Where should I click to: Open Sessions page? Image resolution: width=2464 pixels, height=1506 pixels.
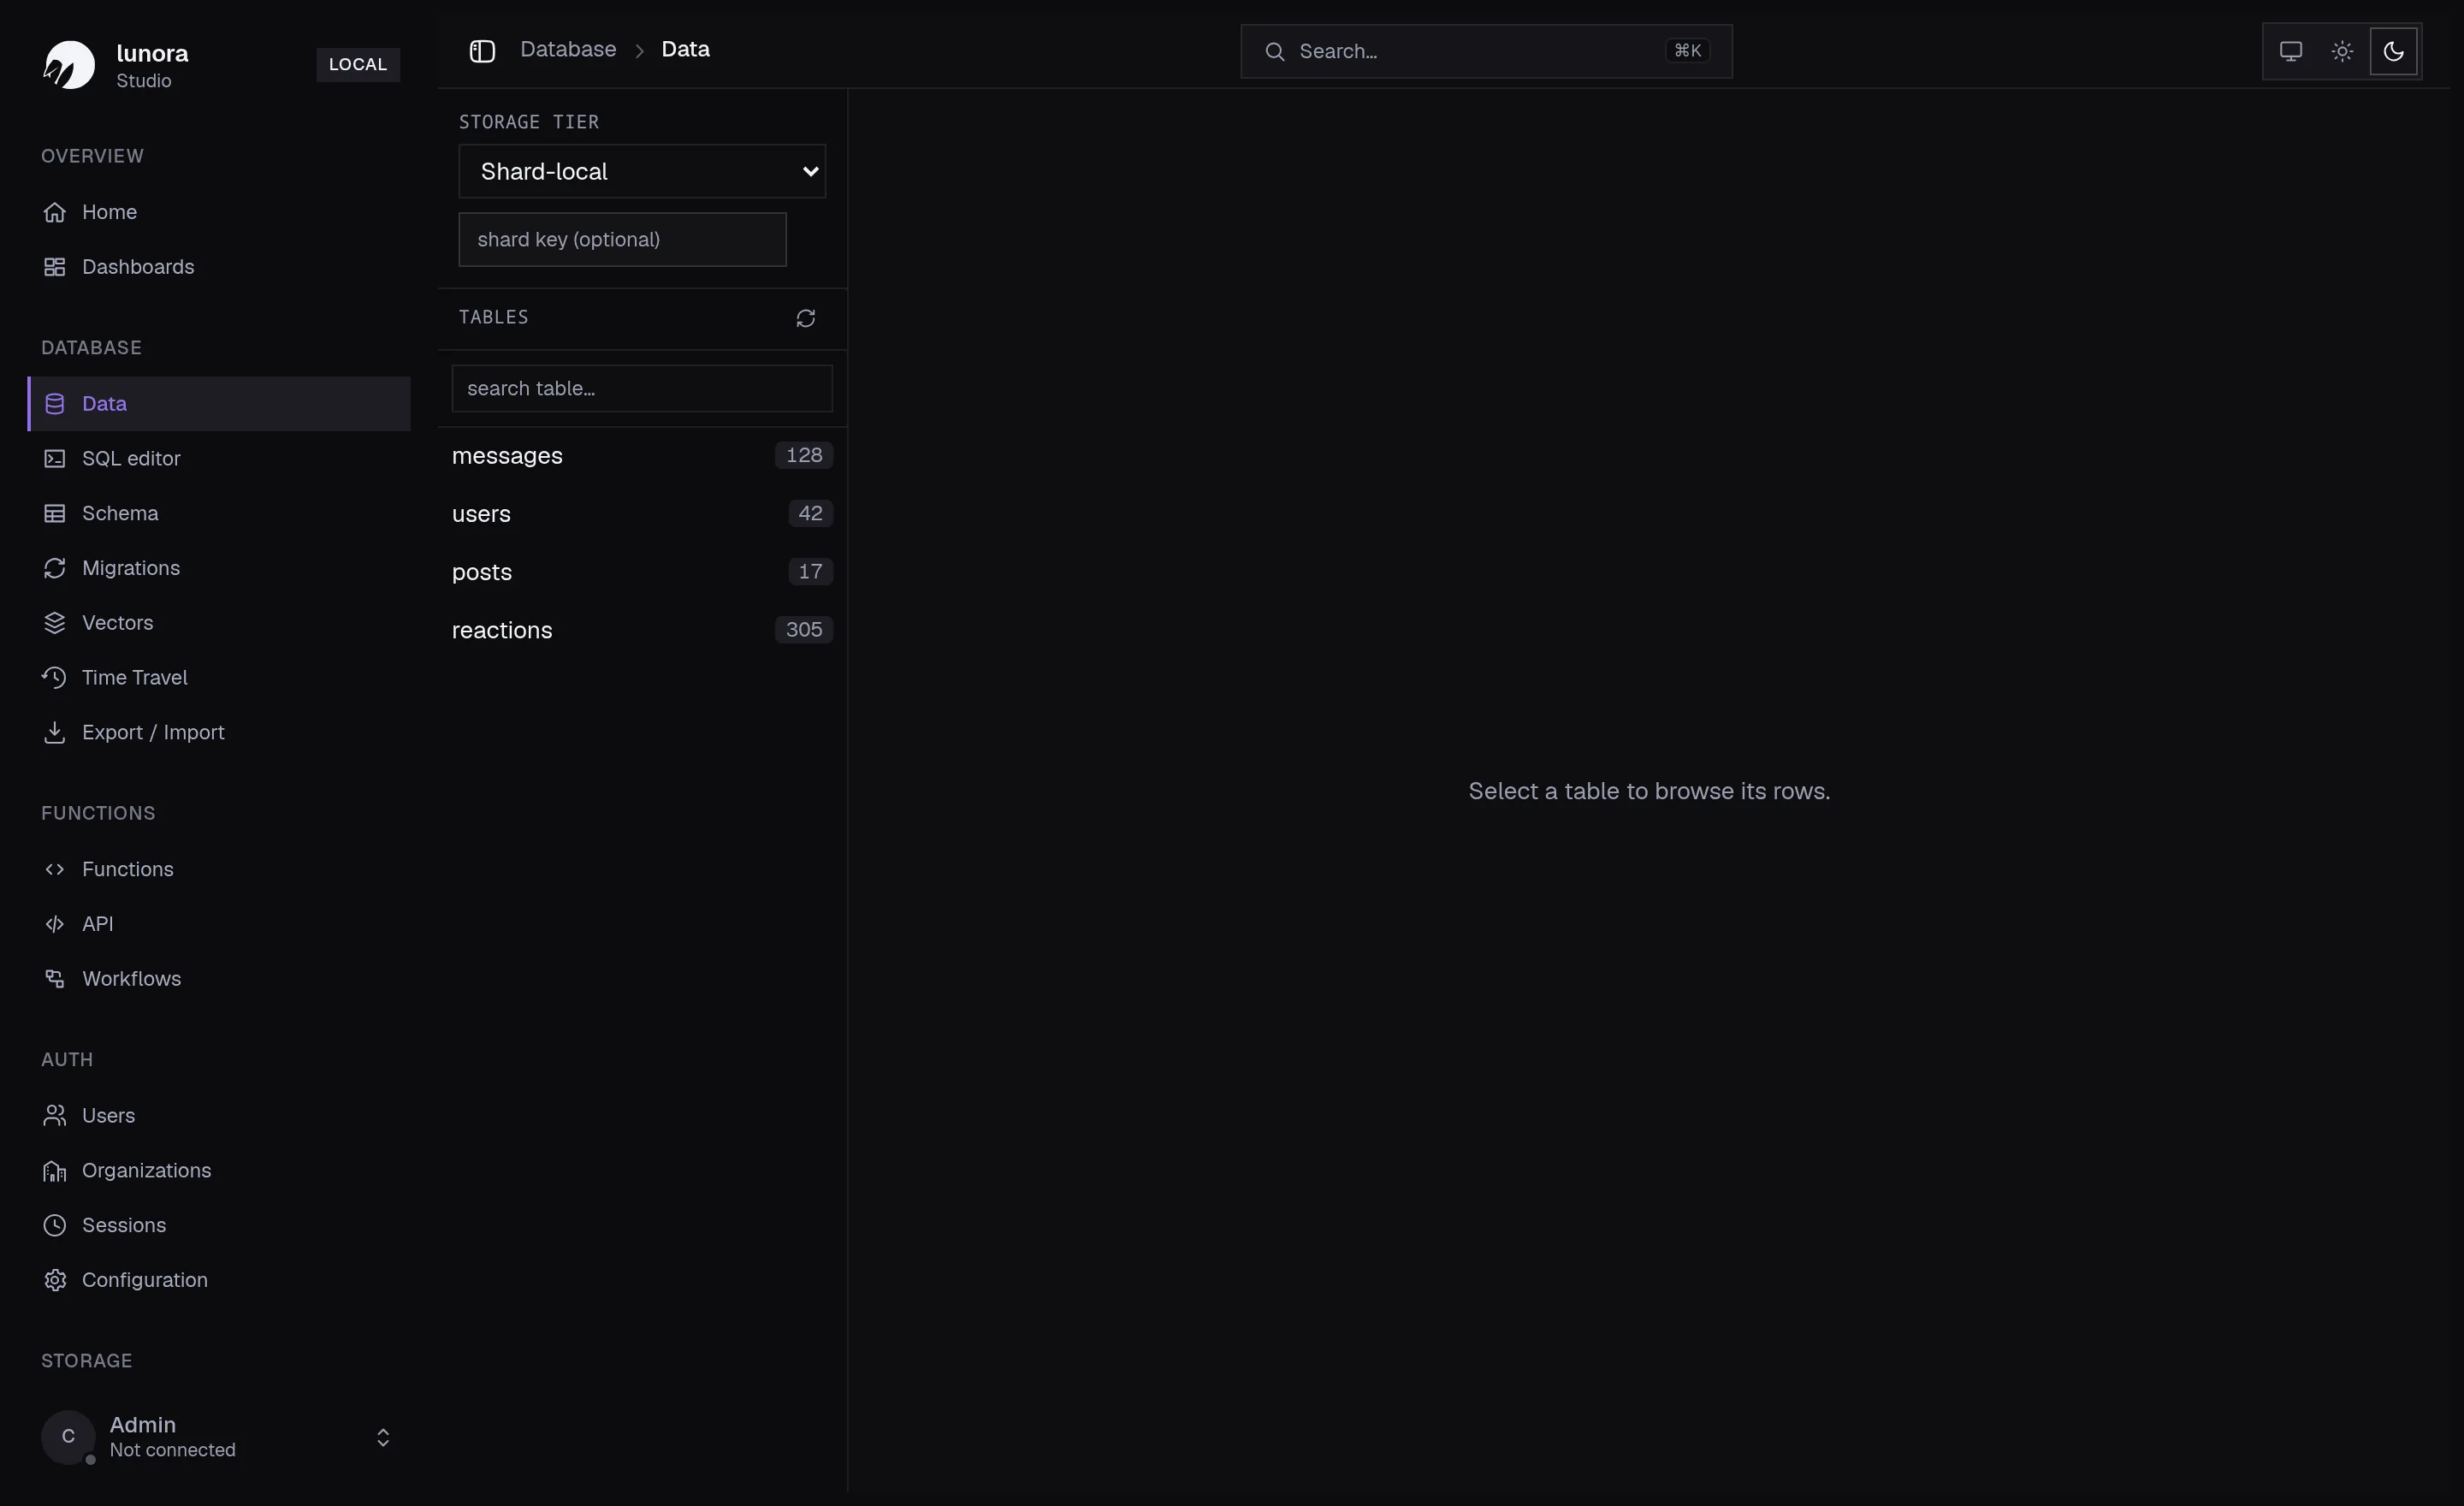219,1225
